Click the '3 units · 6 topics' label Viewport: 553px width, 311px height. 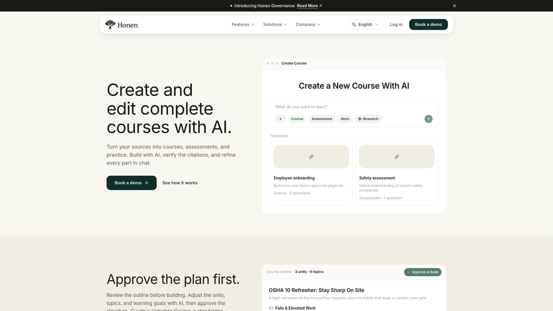(309, 272)
